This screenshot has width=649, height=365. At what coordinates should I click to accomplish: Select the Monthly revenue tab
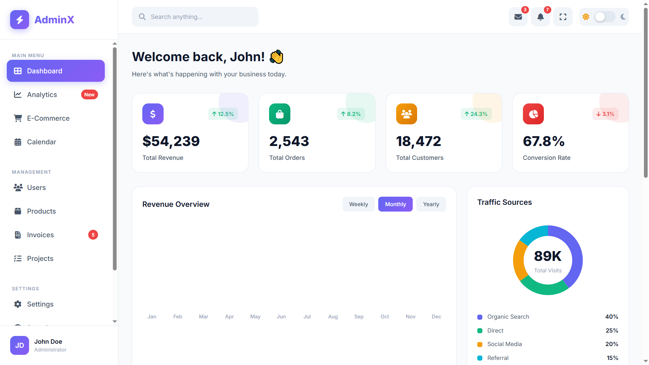tap(395, 204)
